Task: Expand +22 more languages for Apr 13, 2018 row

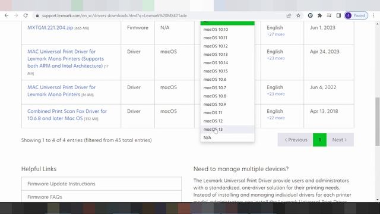Action: (x=275, y=118)
